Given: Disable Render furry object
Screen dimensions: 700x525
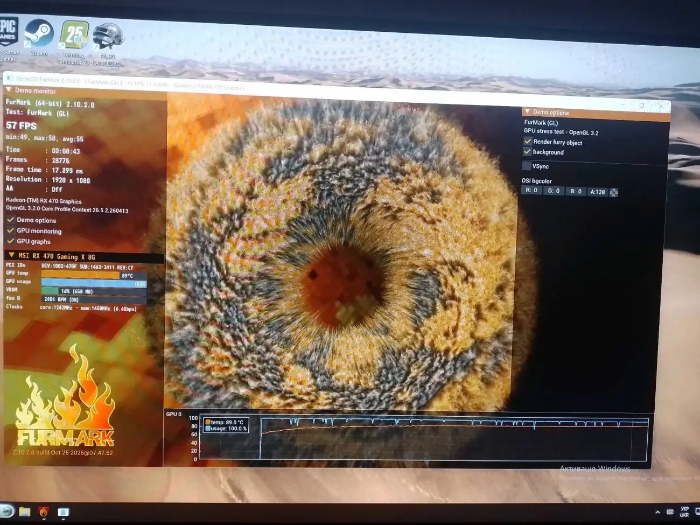Looking at the screenshot, I should (x=528, y=142).
